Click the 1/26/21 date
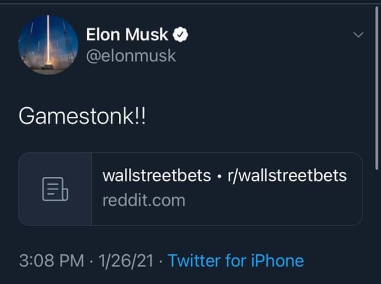This screenshot has width=381, height=284. tap(125, 261)
